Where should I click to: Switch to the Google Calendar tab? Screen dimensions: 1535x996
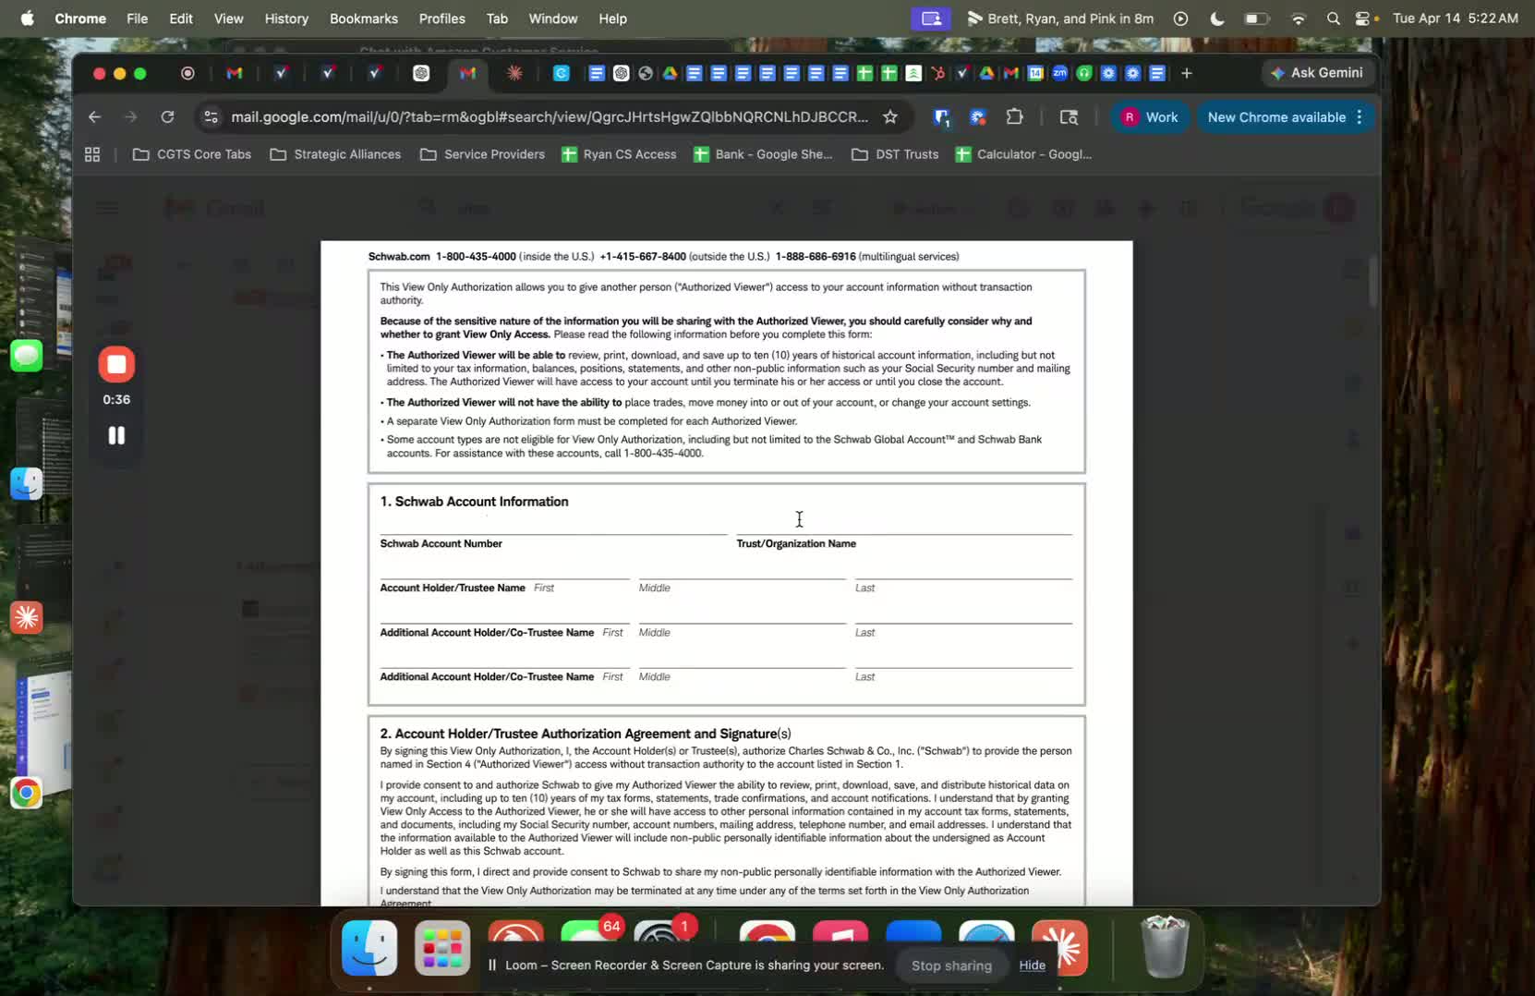pos(1035,73)
